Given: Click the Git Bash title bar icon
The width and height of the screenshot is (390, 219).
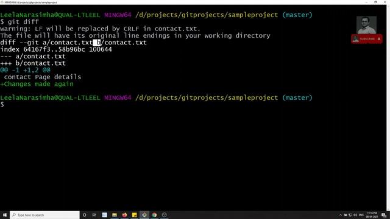Looking at the screenshot, I should pos(2,2).
